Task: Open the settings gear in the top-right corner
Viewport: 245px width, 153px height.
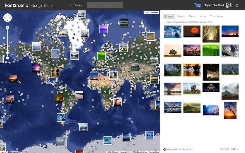Action: click(x=237, y=5)
